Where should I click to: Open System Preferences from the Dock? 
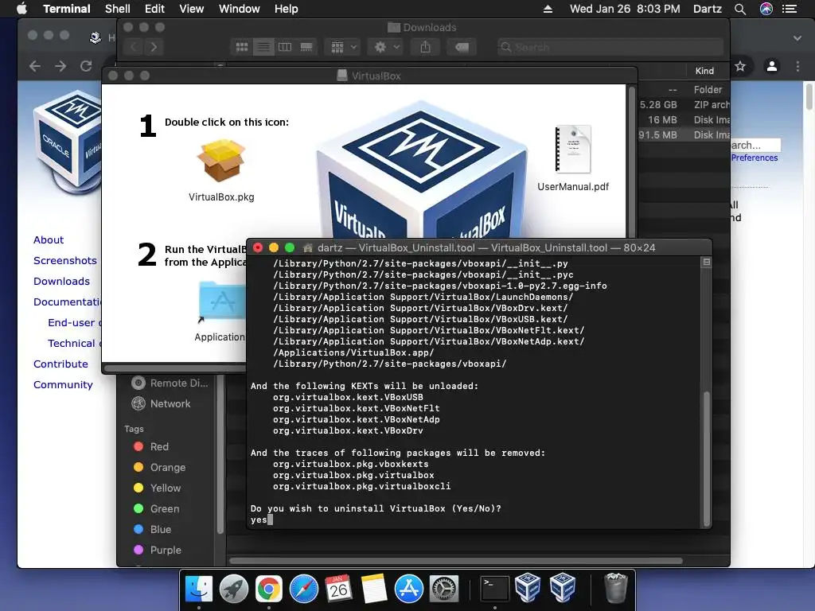click(x=444, y=589)
